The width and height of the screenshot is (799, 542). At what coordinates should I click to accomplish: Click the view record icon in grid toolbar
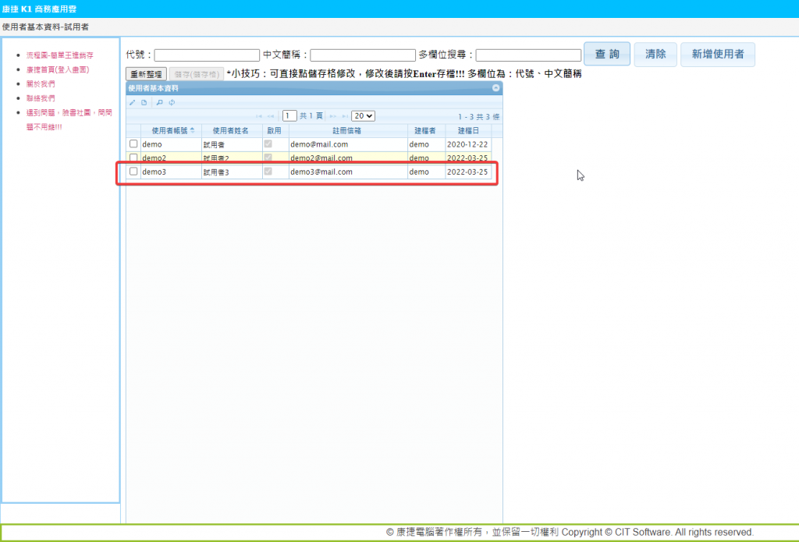[144, 102]
